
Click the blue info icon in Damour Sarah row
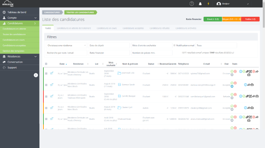click(245, 85)
